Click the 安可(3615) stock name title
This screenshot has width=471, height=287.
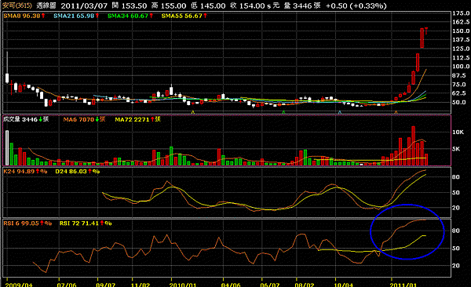point(17,5)
